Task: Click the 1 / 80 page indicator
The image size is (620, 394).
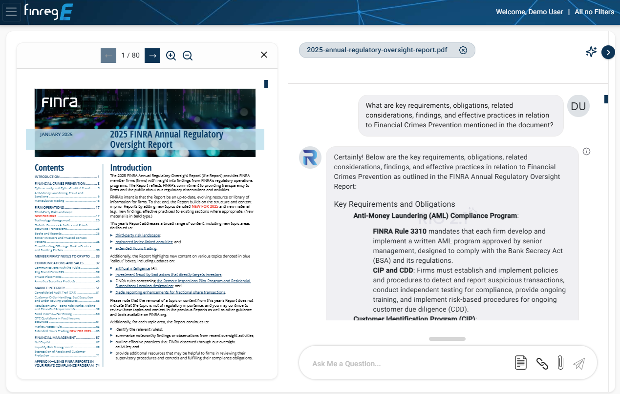Action: (x=130, y=56)
